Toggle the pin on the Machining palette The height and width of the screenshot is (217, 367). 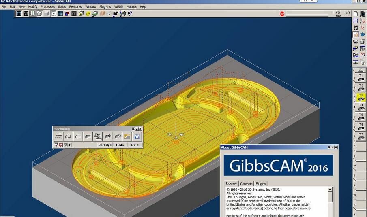[x=133, y=129]
